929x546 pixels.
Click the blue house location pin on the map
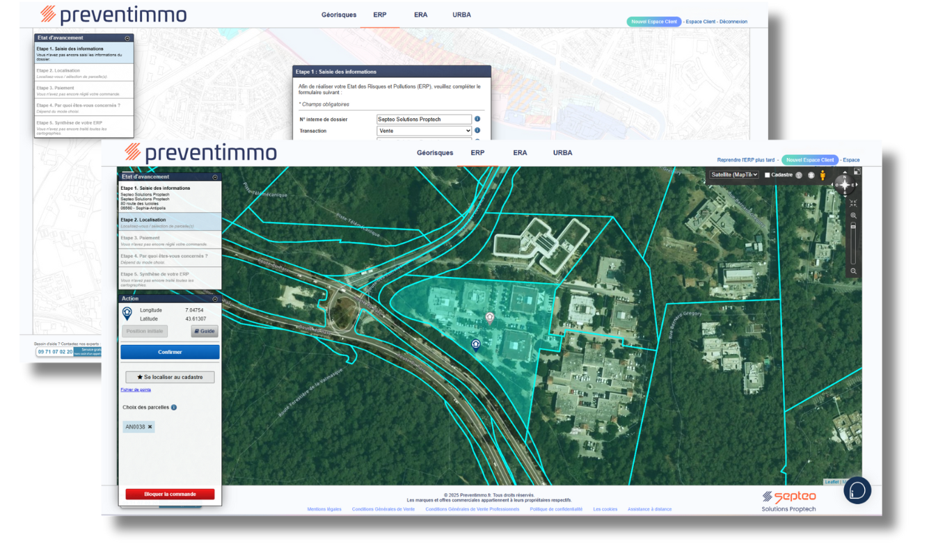476,344
